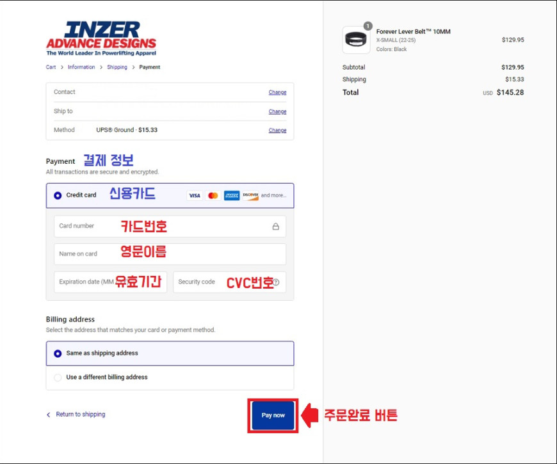Click the 'and more...' card brands text

[273, 195]
